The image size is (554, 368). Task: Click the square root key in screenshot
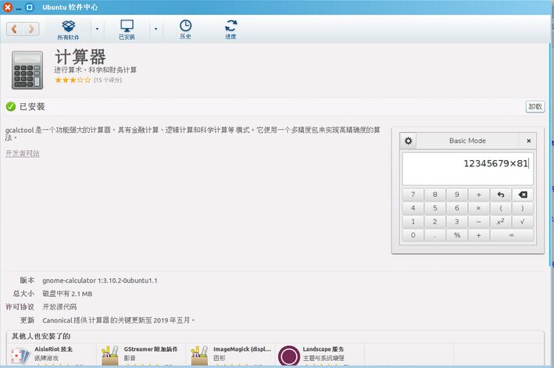tap(523, 221)
